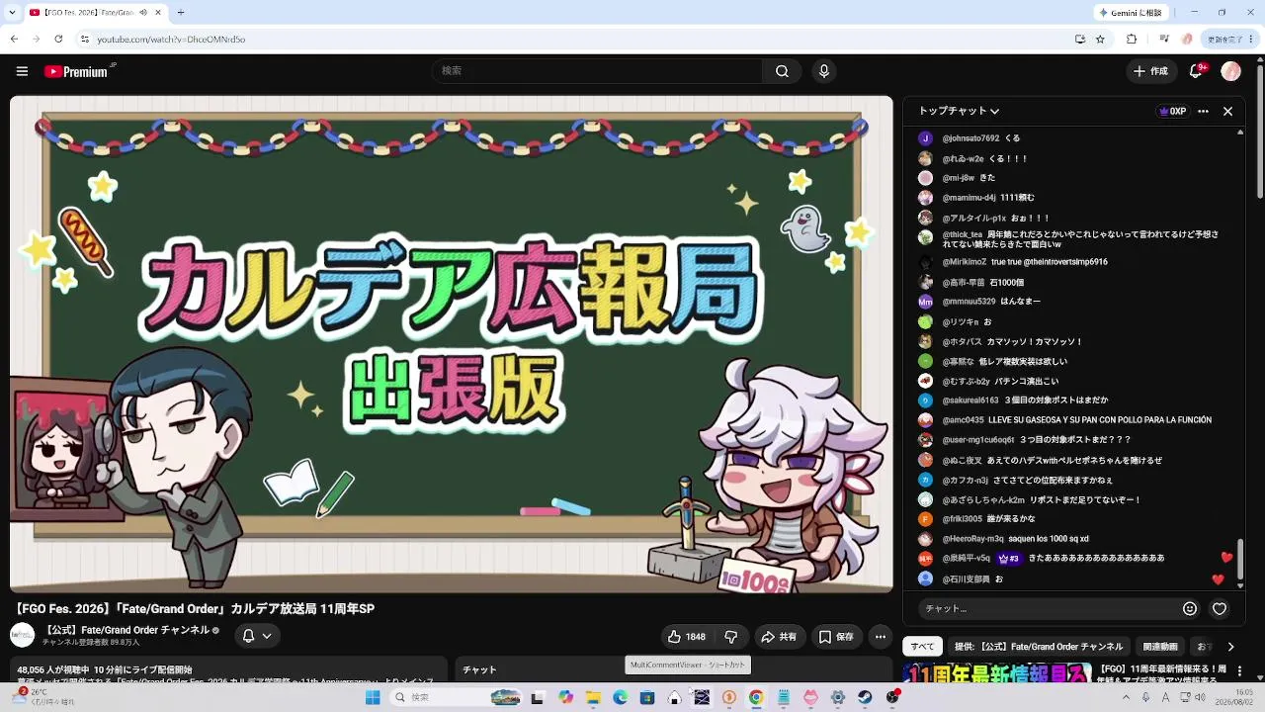This screenshot has width=1265, height=712.
Task: Open the Fate/Grand Order channel avatar
Action: (22, 635)
